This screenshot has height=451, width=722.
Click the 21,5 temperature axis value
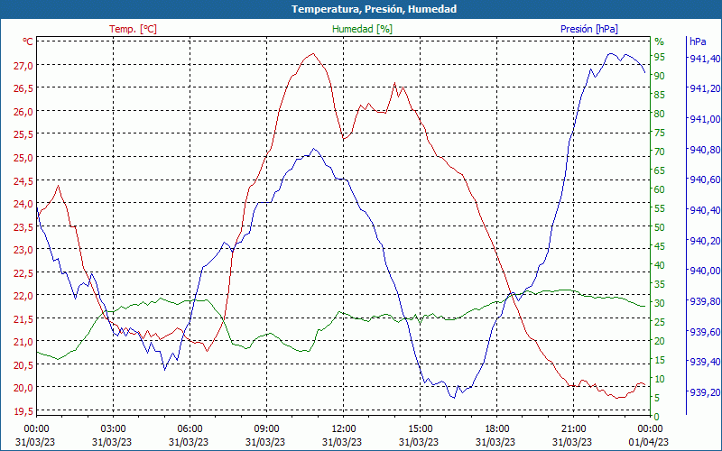coord(23,319)
